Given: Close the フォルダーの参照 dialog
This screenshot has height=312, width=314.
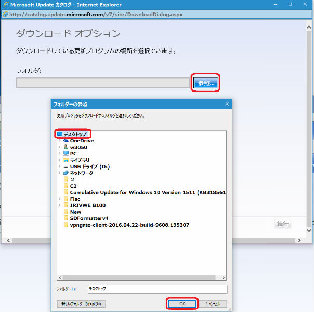Looking at the screenshot, I should click(227, 104).
